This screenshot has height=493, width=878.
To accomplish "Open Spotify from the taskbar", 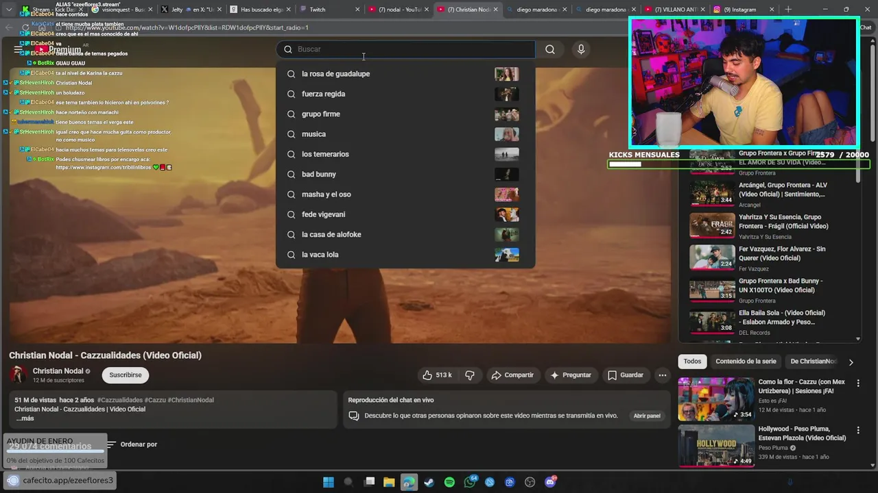I will [x=449, y=482].
